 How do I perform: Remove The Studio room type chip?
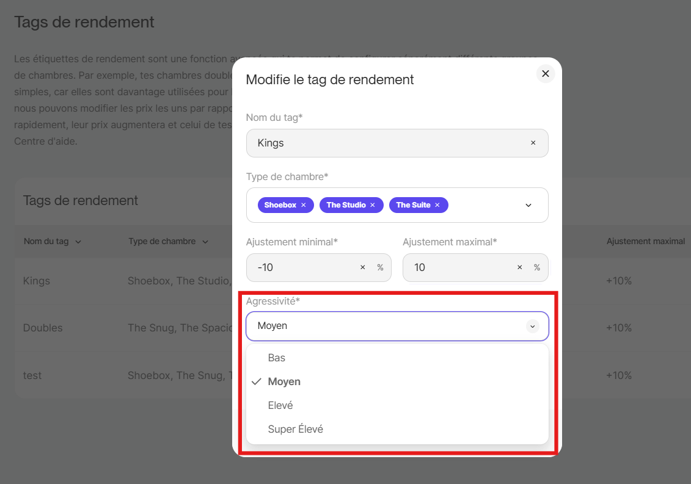pos(373,205)
